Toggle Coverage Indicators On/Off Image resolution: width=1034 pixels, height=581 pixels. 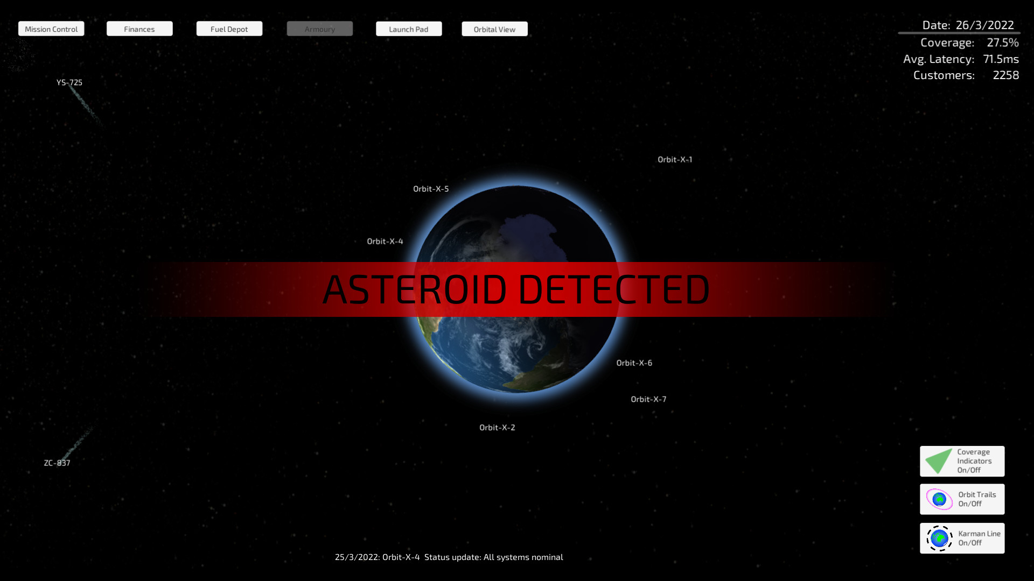[962, 461]
